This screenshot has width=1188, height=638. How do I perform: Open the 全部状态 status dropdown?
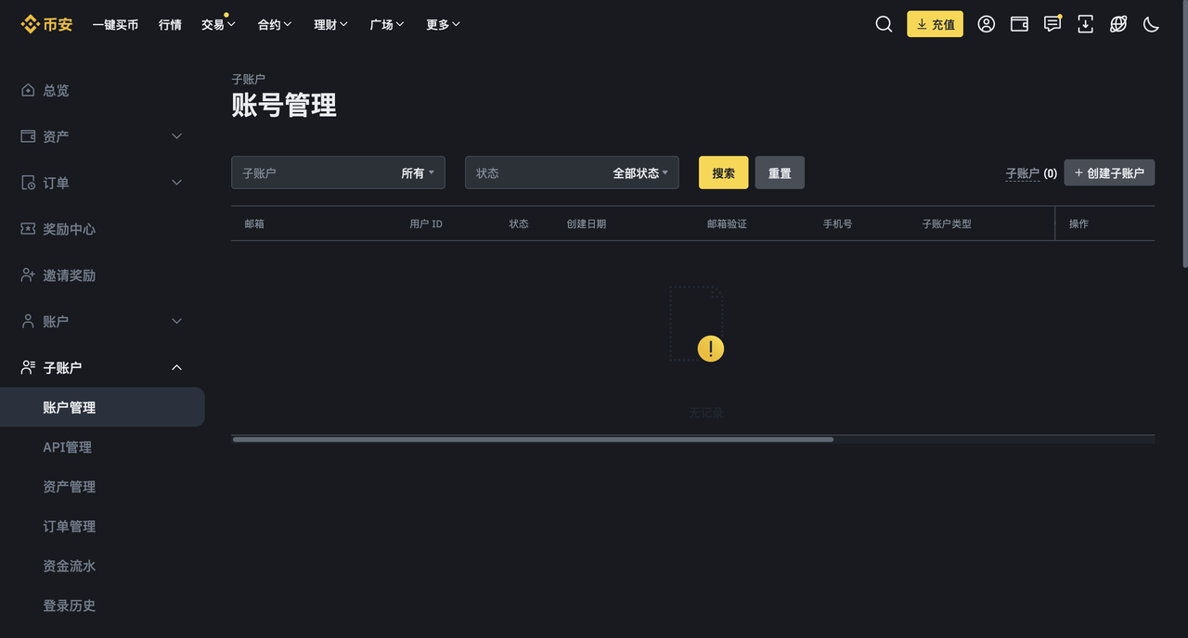coord(639,173)
